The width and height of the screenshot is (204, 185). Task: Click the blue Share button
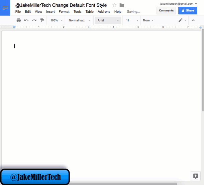pyautogui.click(x=188, y=11)
